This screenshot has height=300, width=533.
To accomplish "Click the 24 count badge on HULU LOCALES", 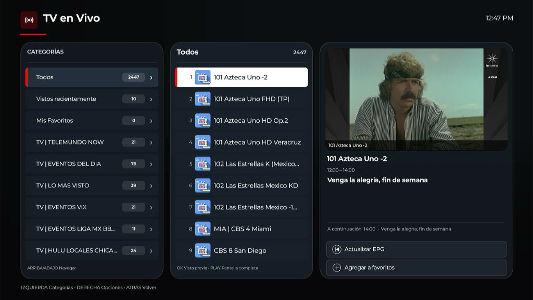I will pos(134,251).
